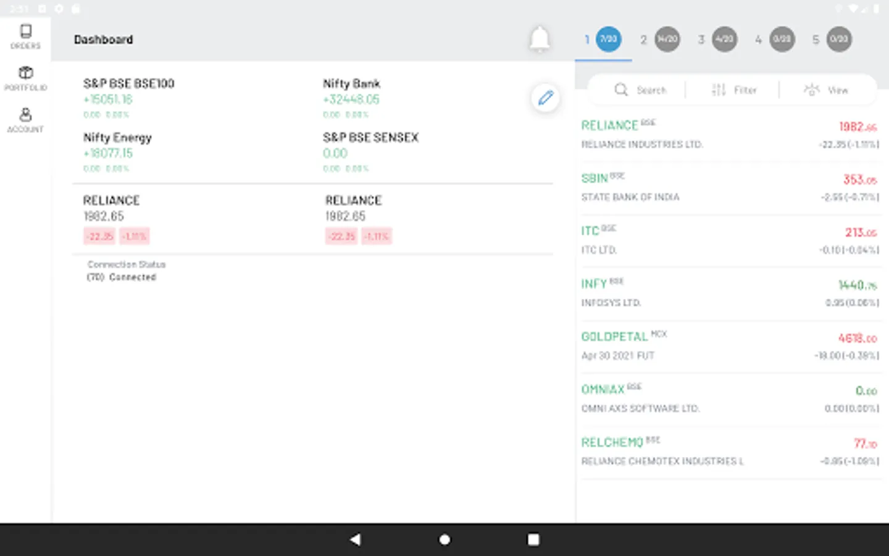Open RELCHEMQ Reliance Chemotex row

[x=730, y=452]
